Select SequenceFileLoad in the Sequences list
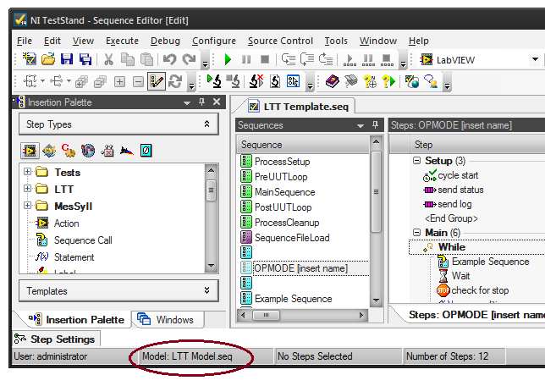Image resolution: width=545 pixels, height=386 pixels. [292, 238]
